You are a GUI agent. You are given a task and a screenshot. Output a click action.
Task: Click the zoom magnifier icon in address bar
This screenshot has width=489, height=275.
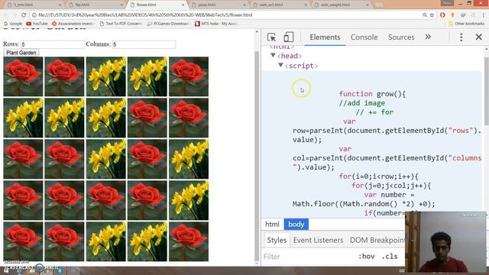click(425, 15)
